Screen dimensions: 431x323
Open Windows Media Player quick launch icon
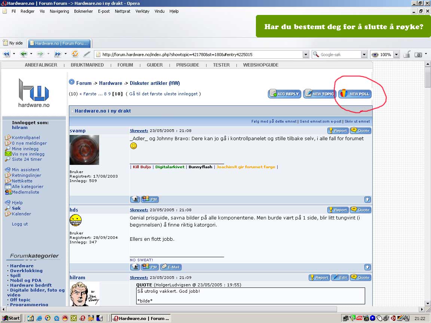coord(48,319)
